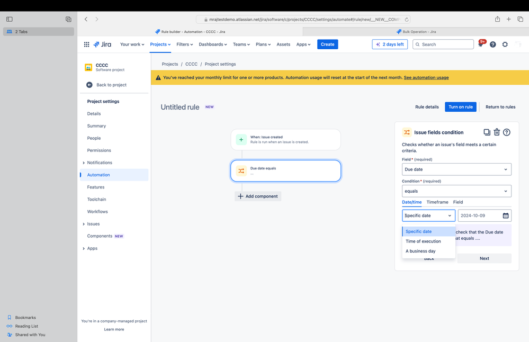
Task: Open Workflows in project settings sidebar
Action: coord(97,212)
